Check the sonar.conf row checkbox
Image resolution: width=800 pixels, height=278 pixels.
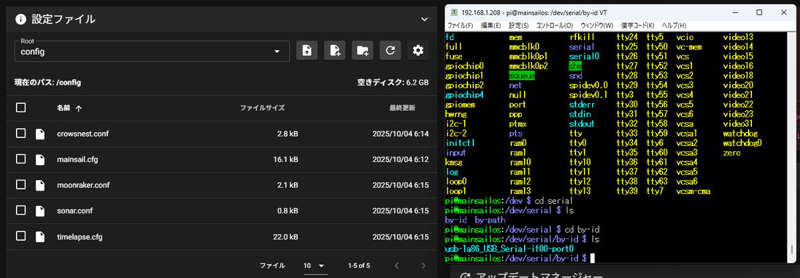coord(21,210)
